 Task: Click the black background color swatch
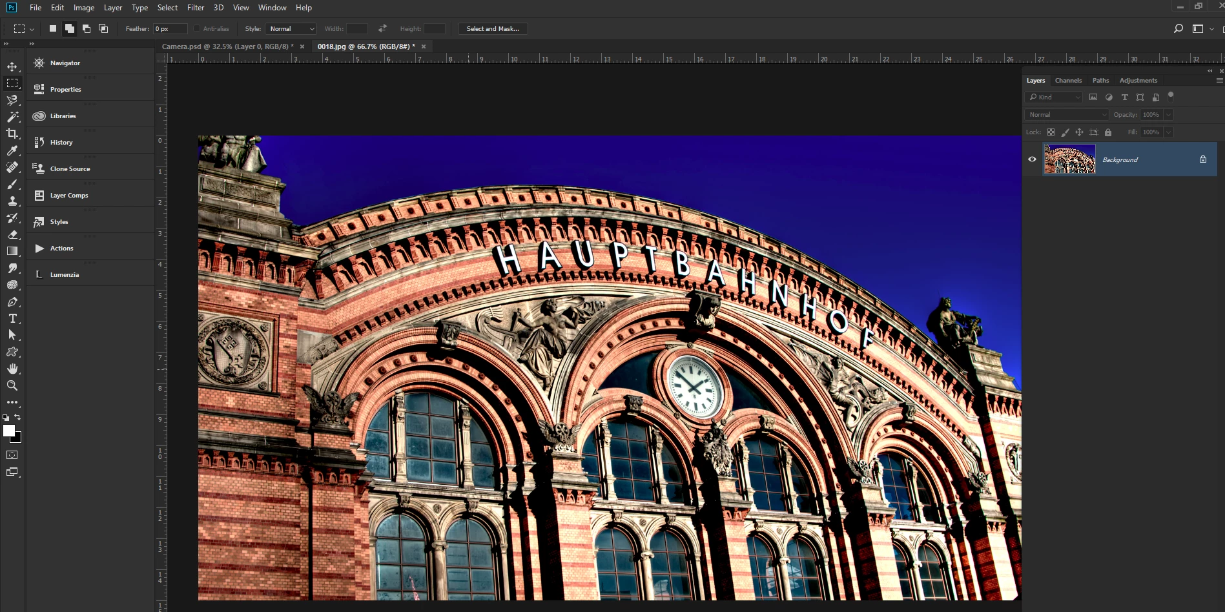pyautogui.click(x=17, y=439)
